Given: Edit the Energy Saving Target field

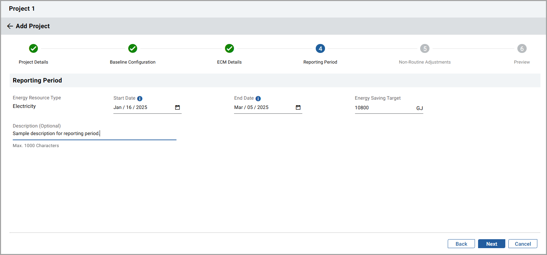Looking at the screenshot, I should [x=383, y=108].
